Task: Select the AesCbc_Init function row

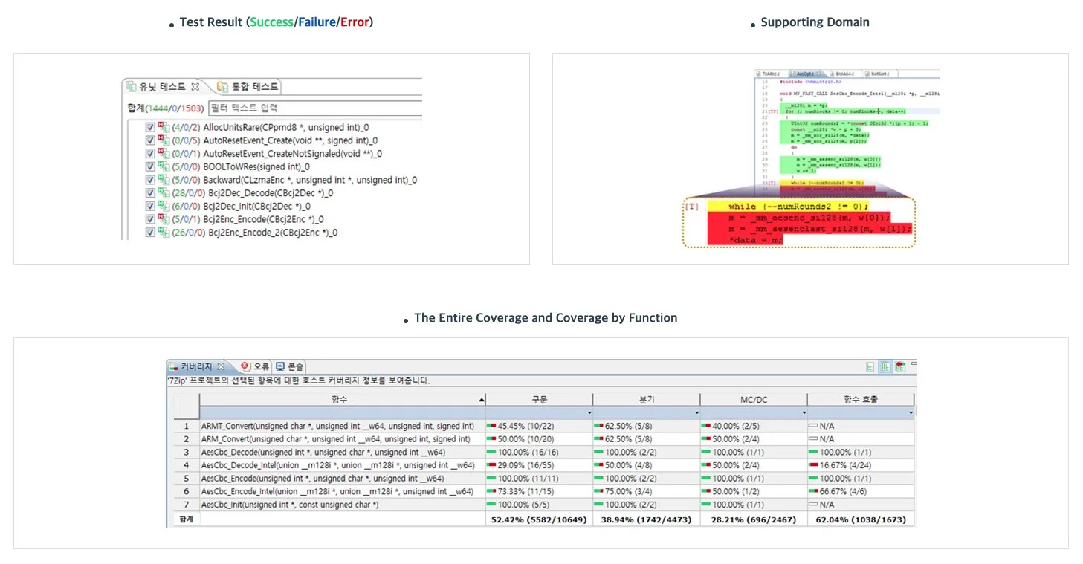Action: pyautogui.click(x=544, y=505)
